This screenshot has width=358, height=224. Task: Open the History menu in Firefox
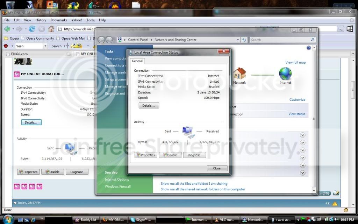pos(41,20)
